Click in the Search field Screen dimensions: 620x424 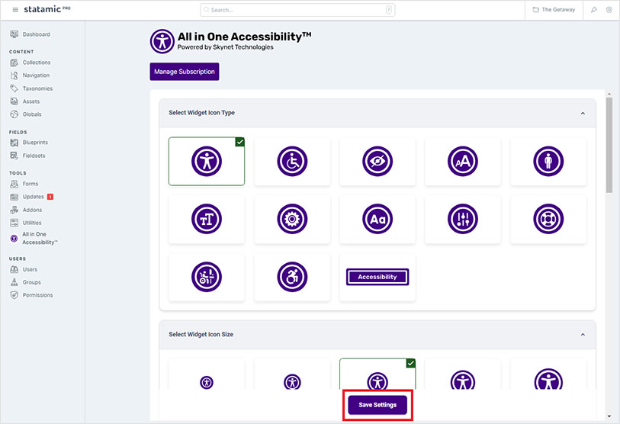(297, 10)
